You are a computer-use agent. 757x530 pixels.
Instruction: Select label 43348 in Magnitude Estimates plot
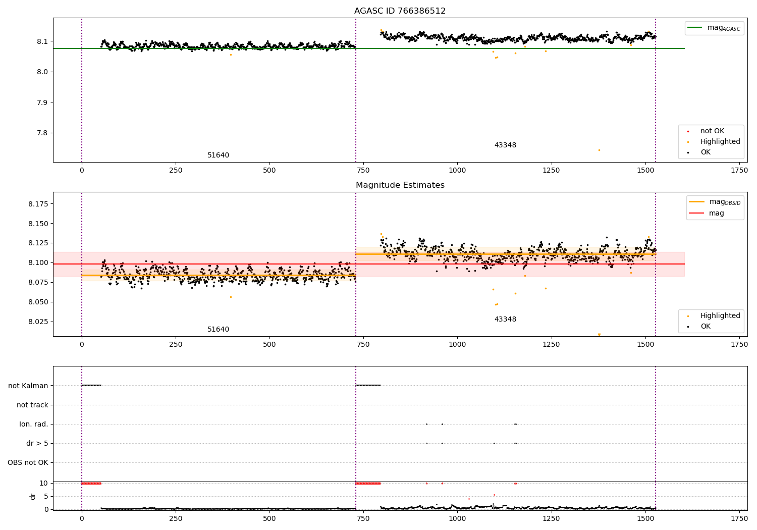(x=505, y=320)
